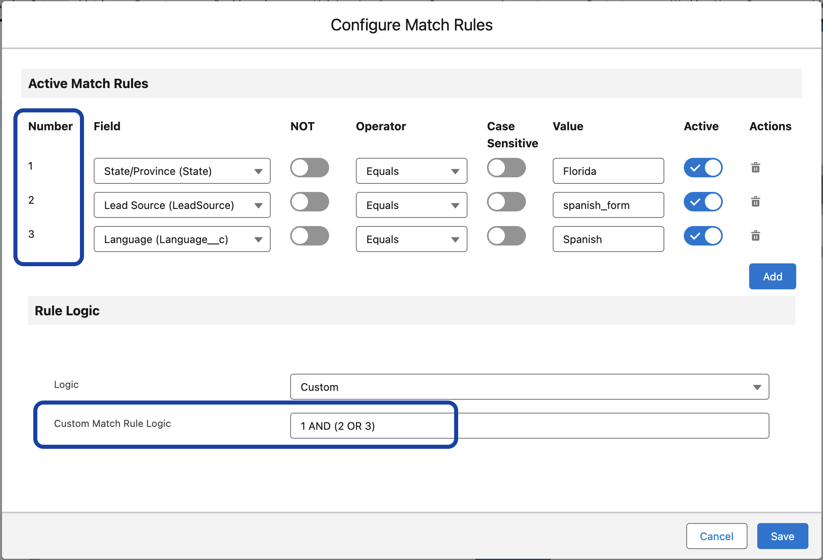The height and width of the screenshot is (560, 823).
Task: Click the Number column header
Action: [51, 126]
